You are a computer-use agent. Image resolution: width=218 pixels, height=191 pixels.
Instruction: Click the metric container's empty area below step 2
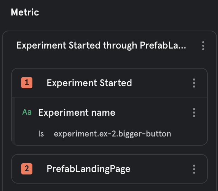point(109,187)
